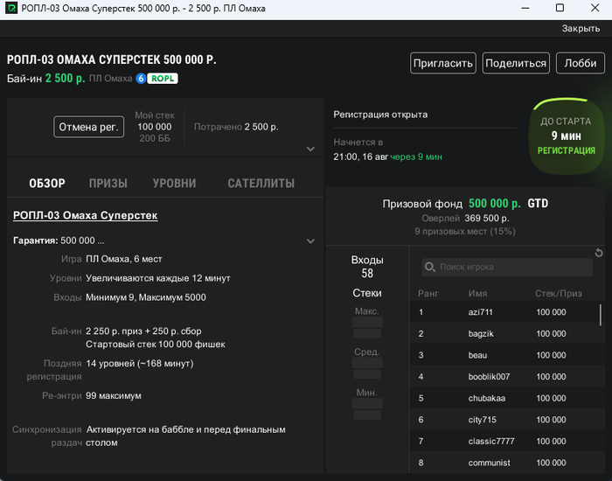Click the Закрыть link
This screenshot has height=481, width=612.
pos(581,29)
